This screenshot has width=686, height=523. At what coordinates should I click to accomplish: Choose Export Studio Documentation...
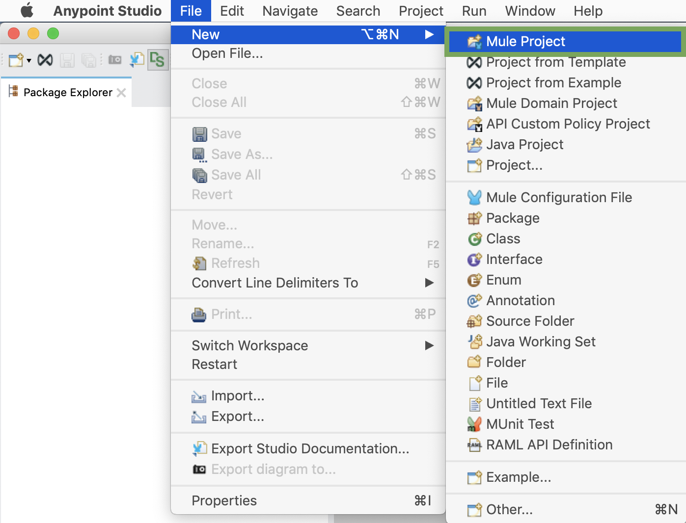point(308,448)
